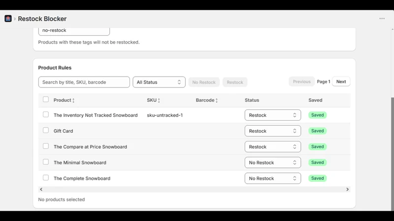Open The Complete Snowboard status dropdown

(x=273, y=178)
